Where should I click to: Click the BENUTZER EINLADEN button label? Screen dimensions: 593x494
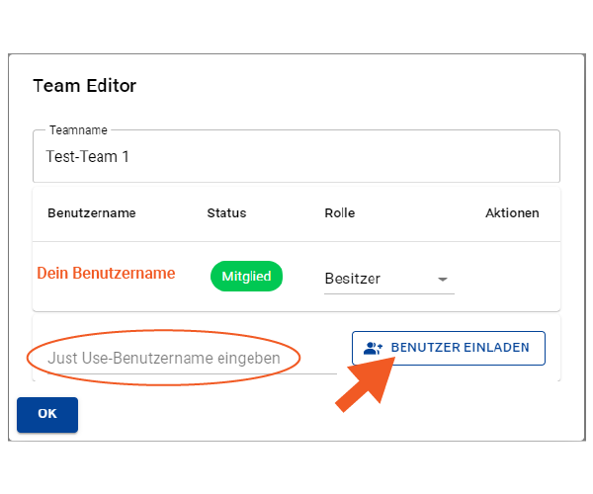[460, 348]
